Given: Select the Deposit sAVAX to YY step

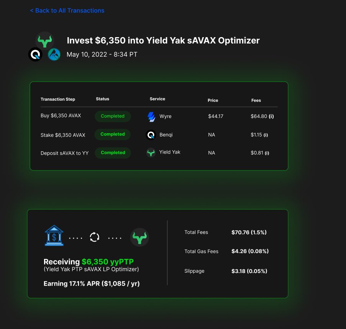Looking at the screenshot, I should 64,153.
